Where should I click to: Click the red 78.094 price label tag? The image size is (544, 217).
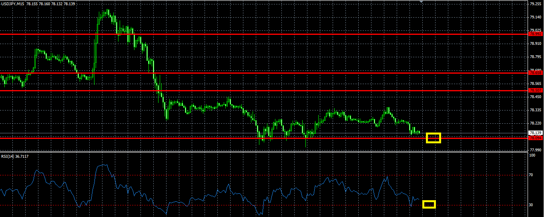(x=536, y=138)
